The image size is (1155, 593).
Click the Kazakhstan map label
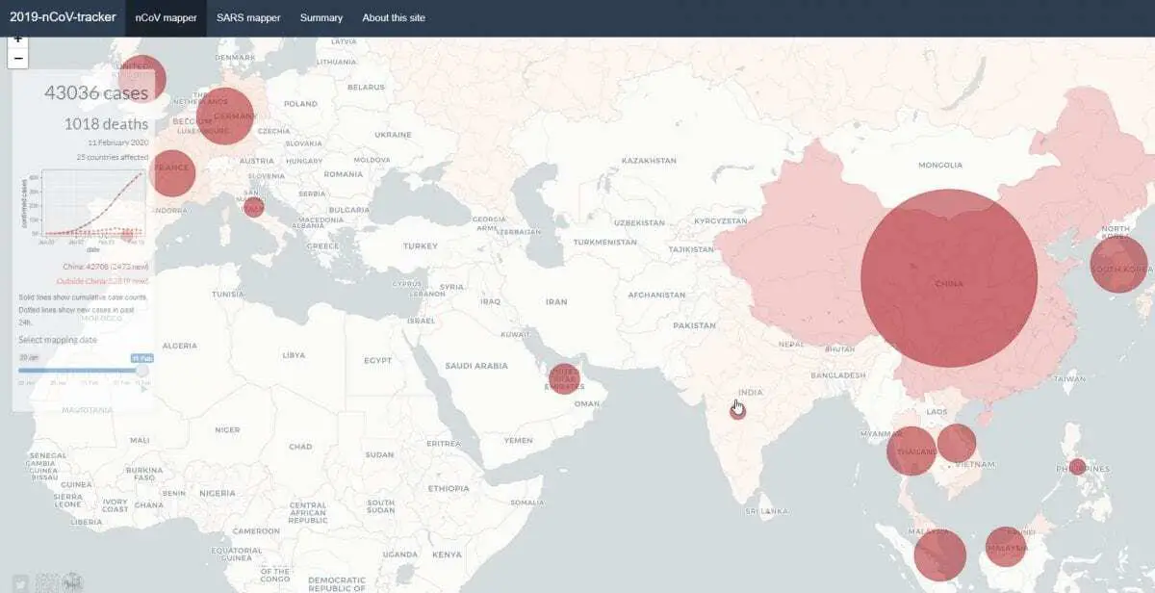pyautogui.click(x=651, y=160)
